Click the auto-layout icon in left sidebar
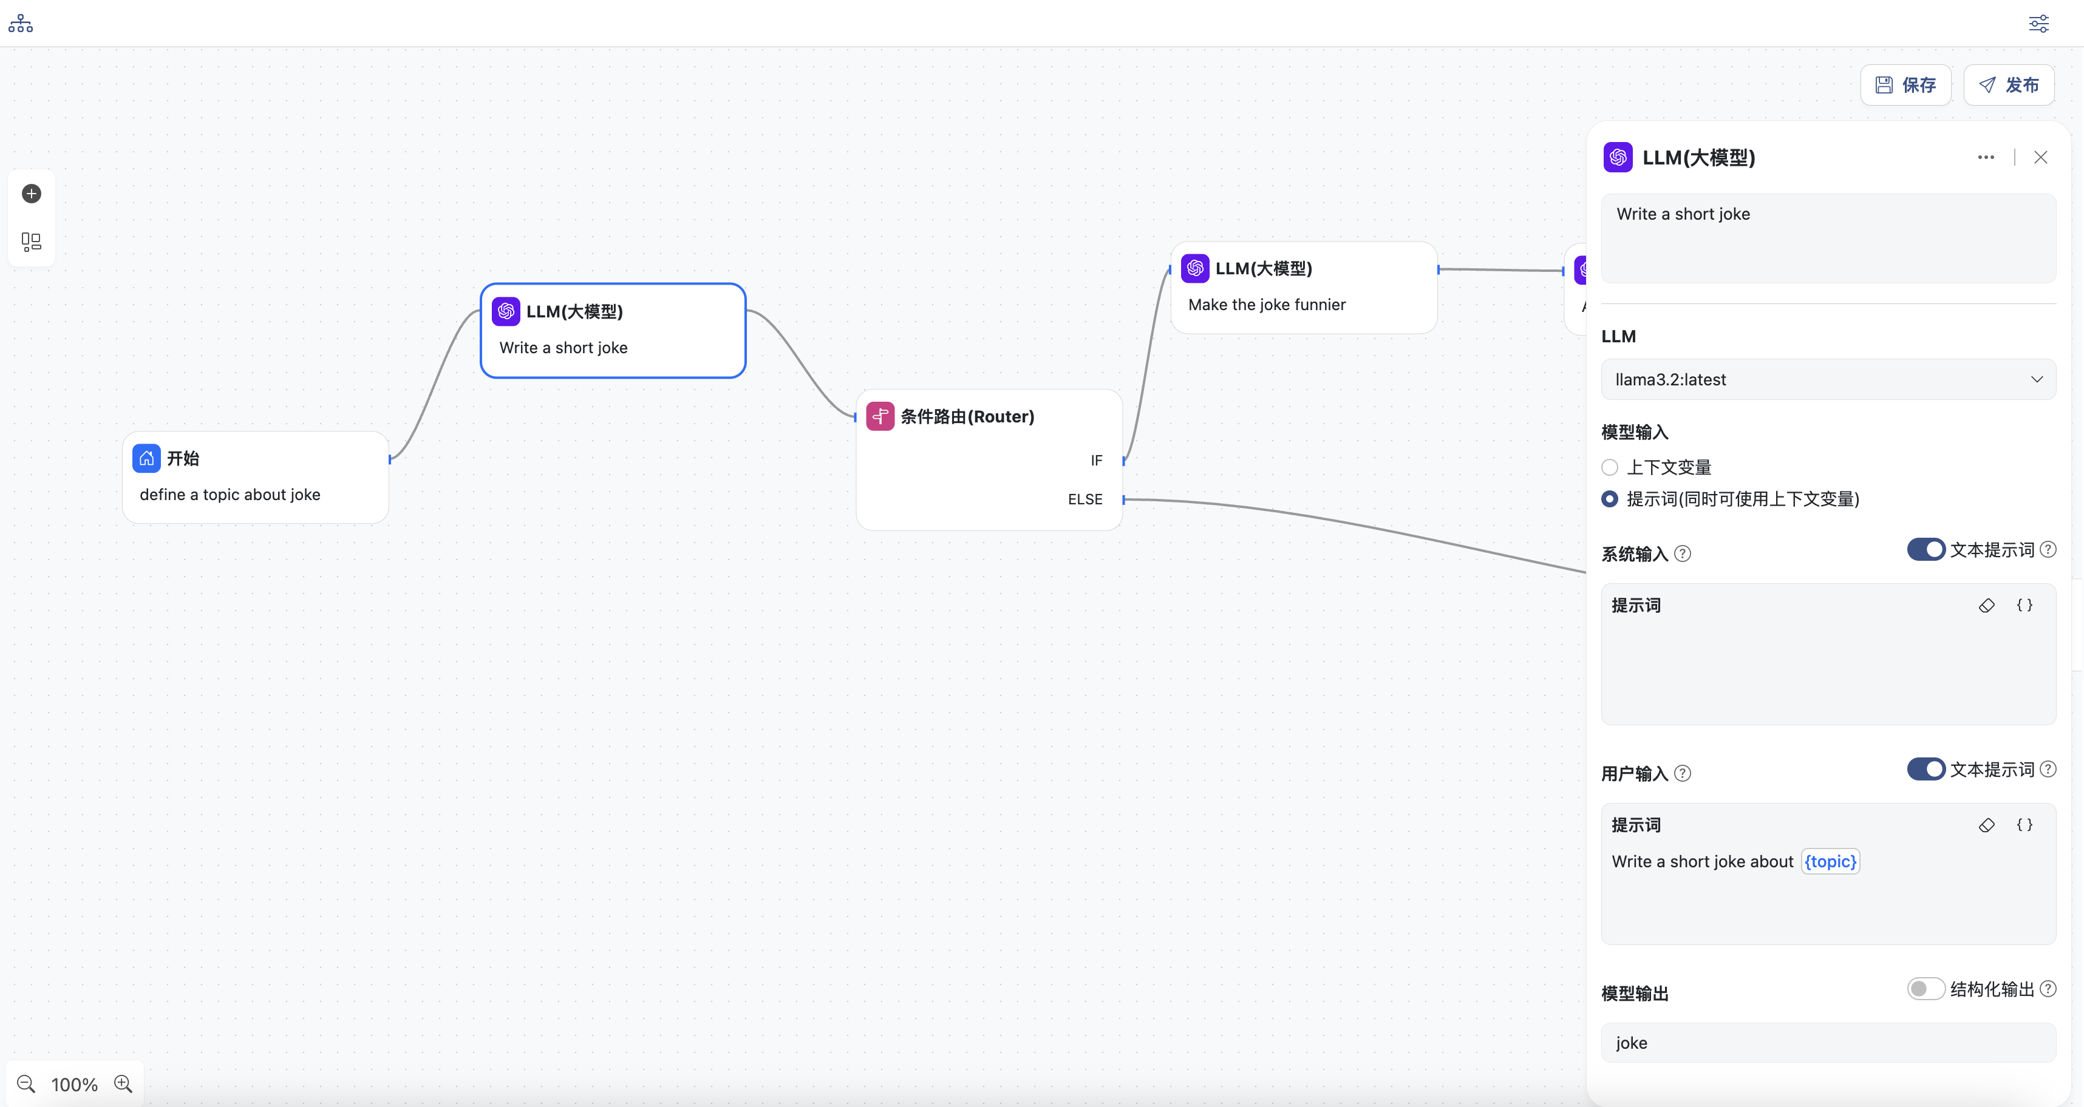 [32, 242]
